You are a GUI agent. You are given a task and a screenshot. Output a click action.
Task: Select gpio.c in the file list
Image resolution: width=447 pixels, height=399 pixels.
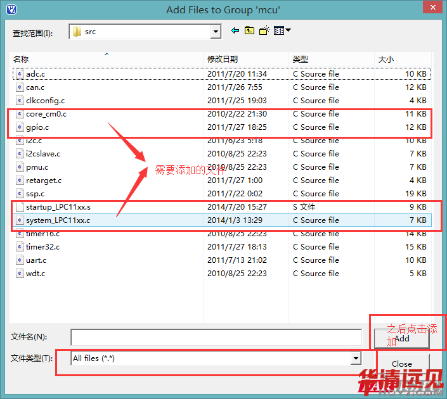coord(37,127)
